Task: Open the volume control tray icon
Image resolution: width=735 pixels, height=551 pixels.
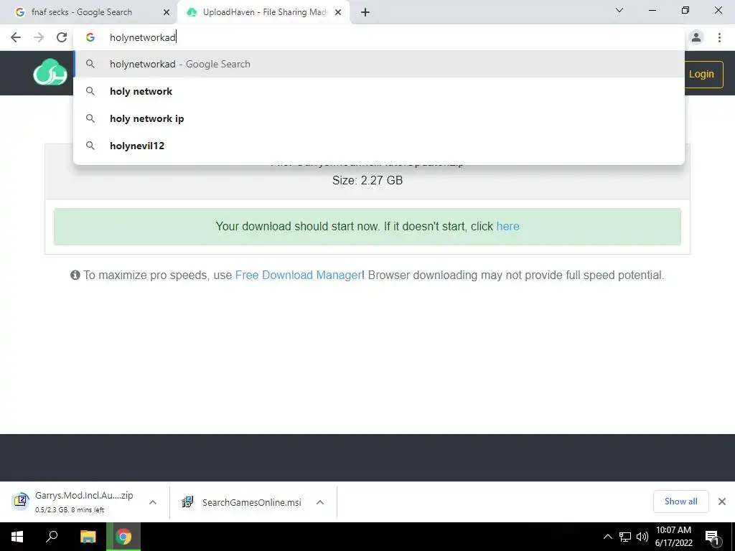Action: click(x=642, y=537)
